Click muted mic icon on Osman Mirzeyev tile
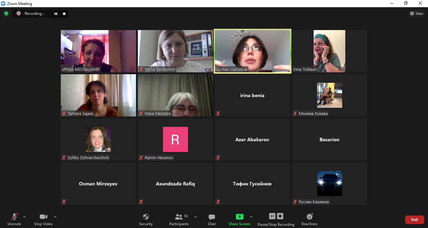428x228 pixels. click(x=64, y=202)
